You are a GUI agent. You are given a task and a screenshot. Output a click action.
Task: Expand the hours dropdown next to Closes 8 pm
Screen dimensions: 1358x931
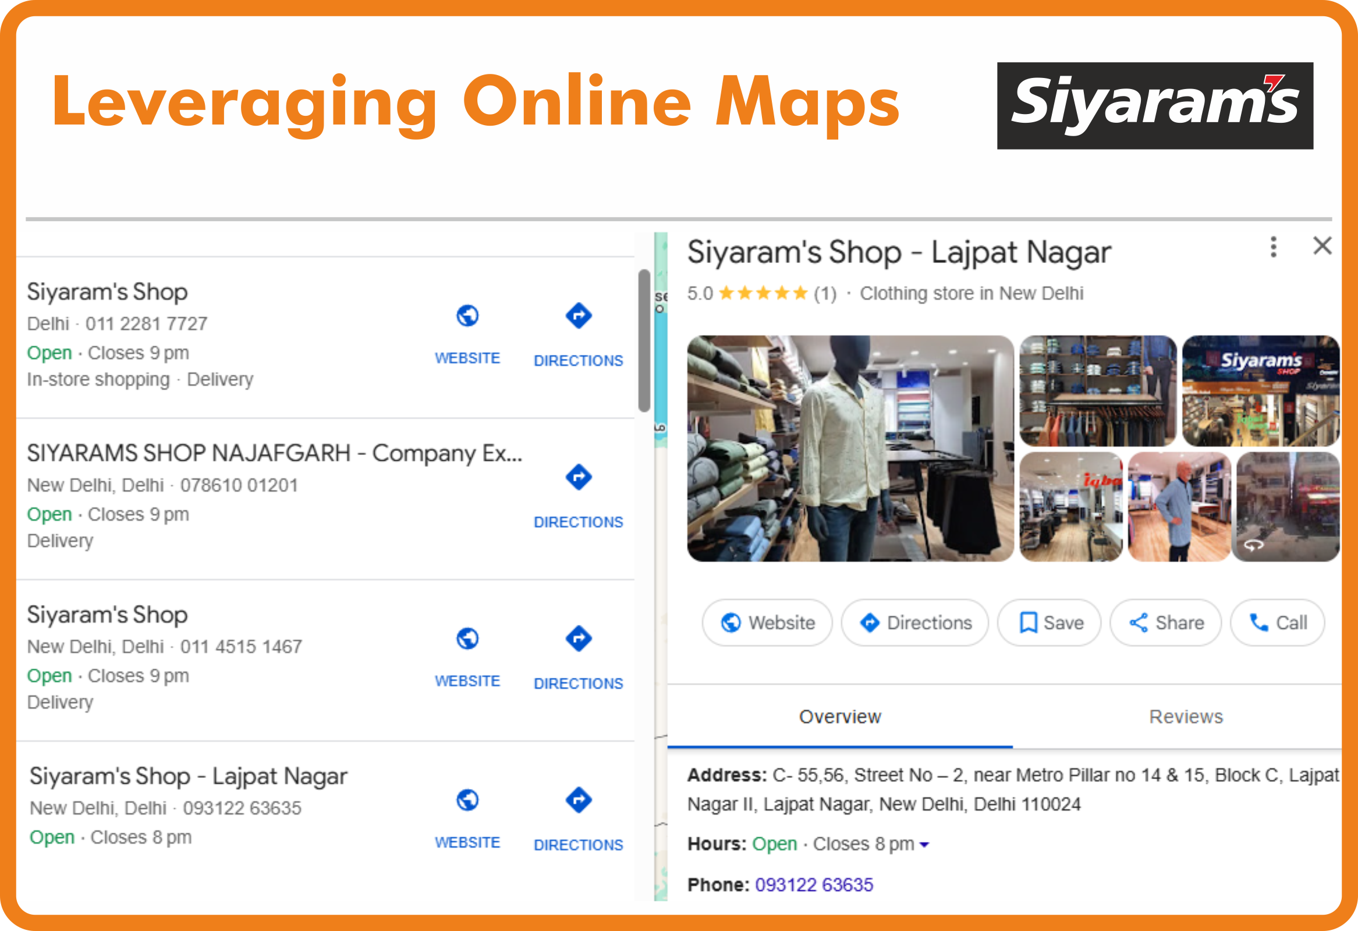click(924, 844)
